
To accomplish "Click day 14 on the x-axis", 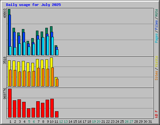I will [70, 122].
